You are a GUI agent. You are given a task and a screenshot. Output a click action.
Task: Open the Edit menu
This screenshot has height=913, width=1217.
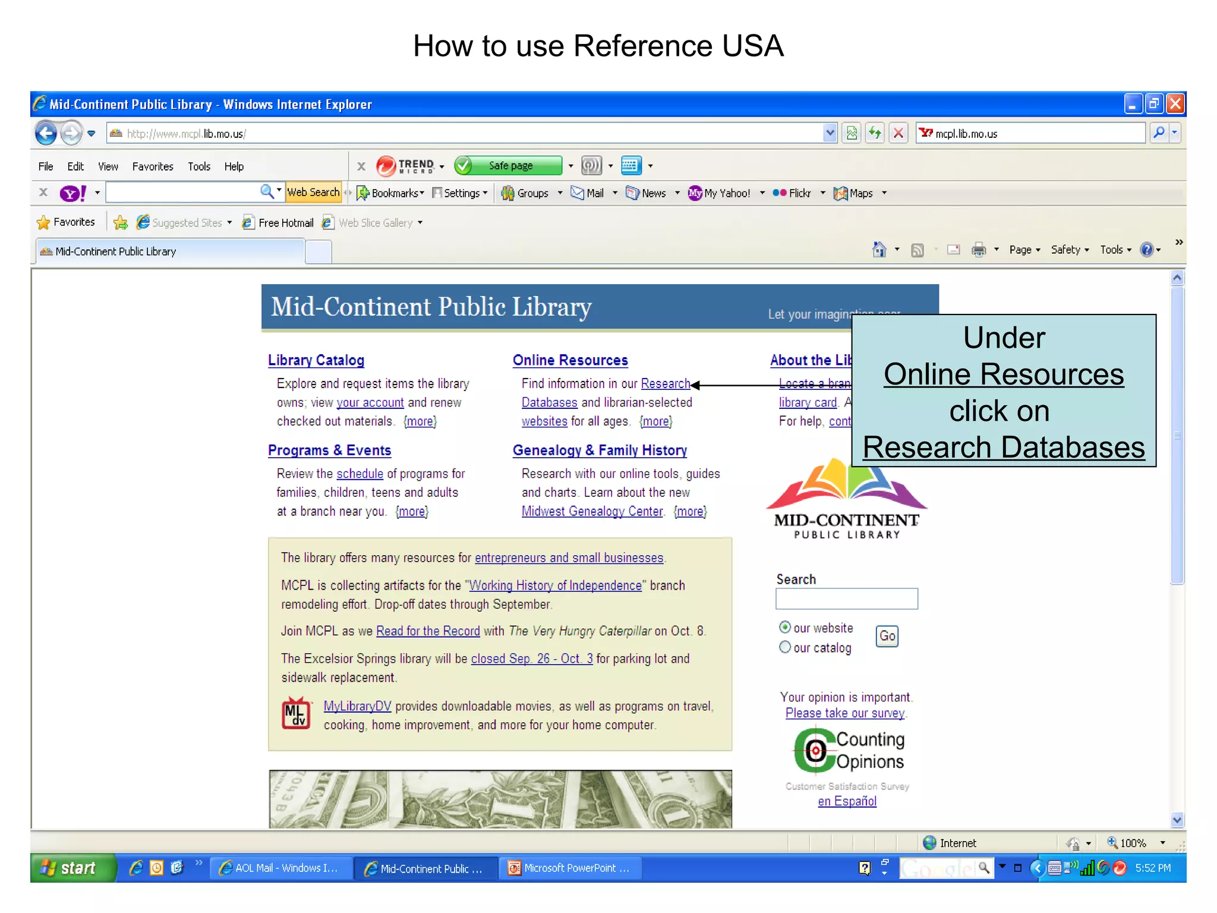[75, 166]
